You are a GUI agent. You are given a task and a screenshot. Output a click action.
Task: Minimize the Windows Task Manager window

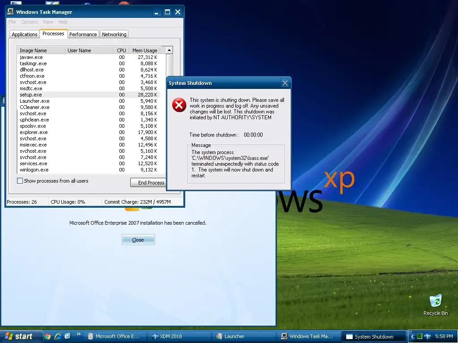coord(157,12)
